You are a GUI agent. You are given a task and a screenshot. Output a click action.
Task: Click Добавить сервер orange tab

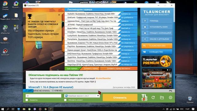pyautogui.click(x=91, y=68)
